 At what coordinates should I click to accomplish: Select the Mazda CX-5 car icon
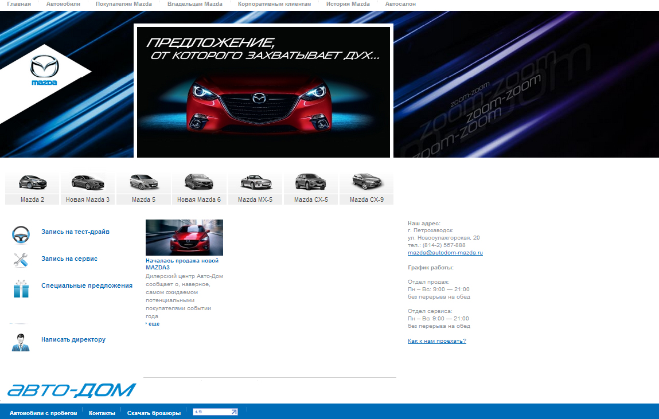point(311,182)
